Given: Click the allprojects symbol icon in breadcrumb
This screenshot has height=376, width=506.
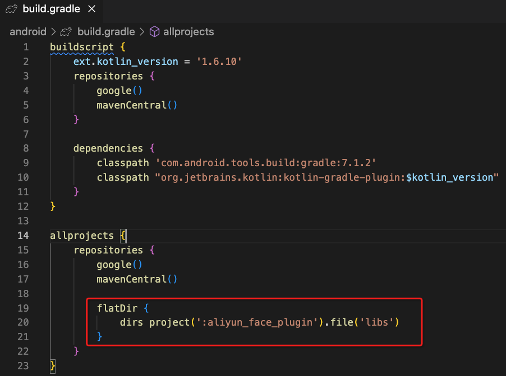Looking at the screenshot, I should click(x=154, y=31).
